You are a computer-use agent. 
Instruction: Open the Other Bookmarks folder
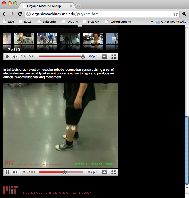[x=171, y=22]
